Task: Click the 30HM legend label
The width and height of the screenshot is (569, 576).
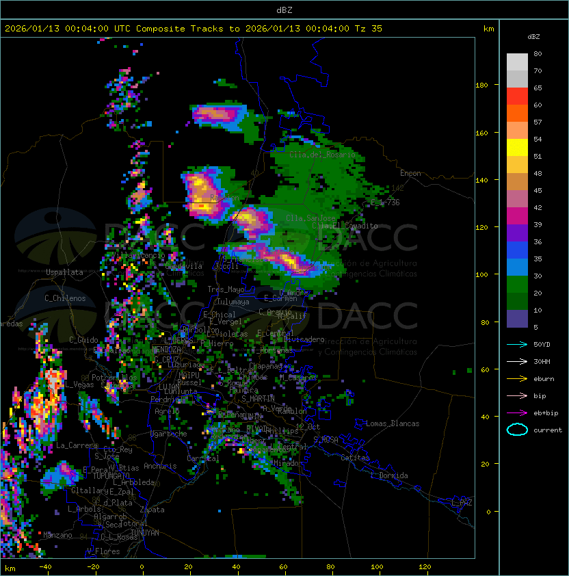Action: coord(542,361)
